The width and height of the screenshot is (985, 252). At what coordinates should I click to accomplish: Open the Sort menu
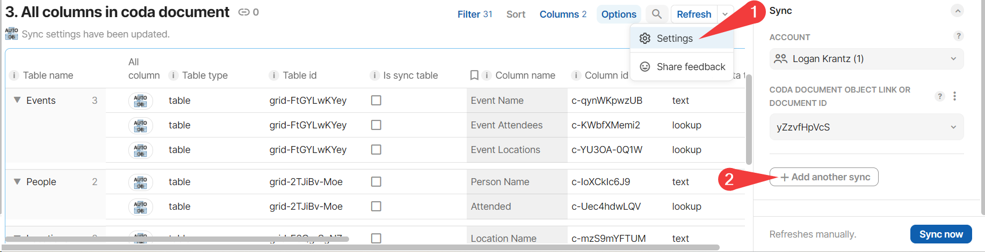click(x=516, y=14)
